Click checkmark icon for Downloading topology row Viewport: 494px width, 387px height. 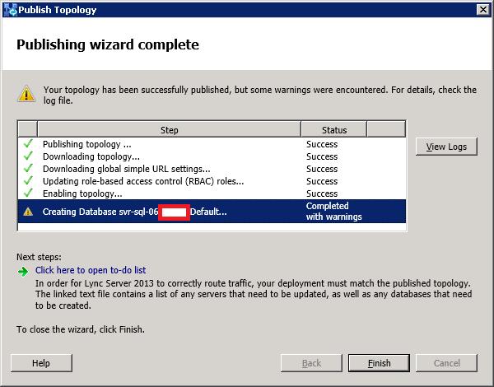click(x=28, y=156)
